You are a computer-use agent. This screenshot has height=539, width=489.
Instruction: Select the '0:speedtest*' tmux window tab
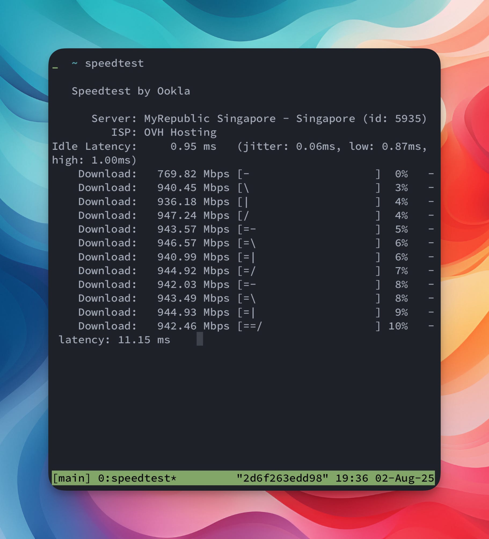point(137,478)
